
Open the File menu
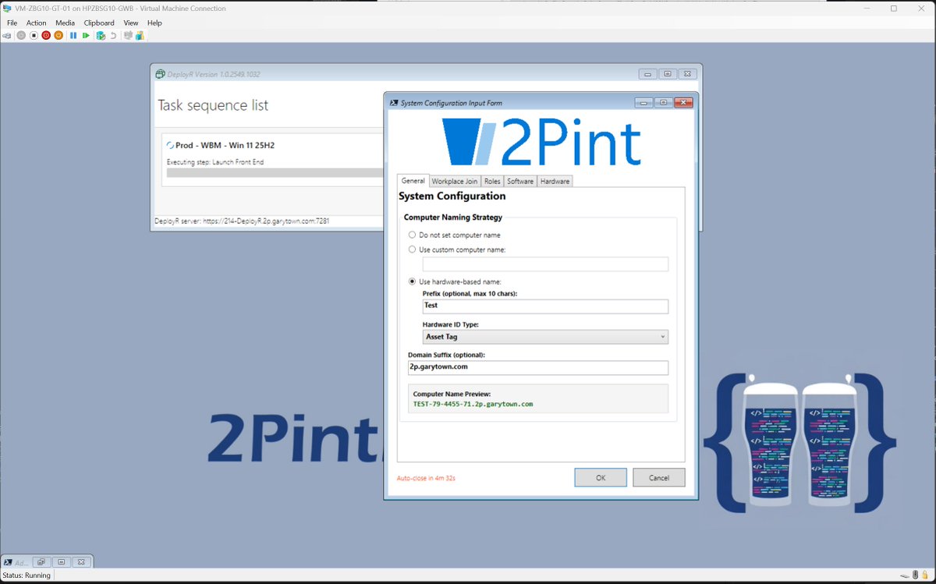click(12, 23)
